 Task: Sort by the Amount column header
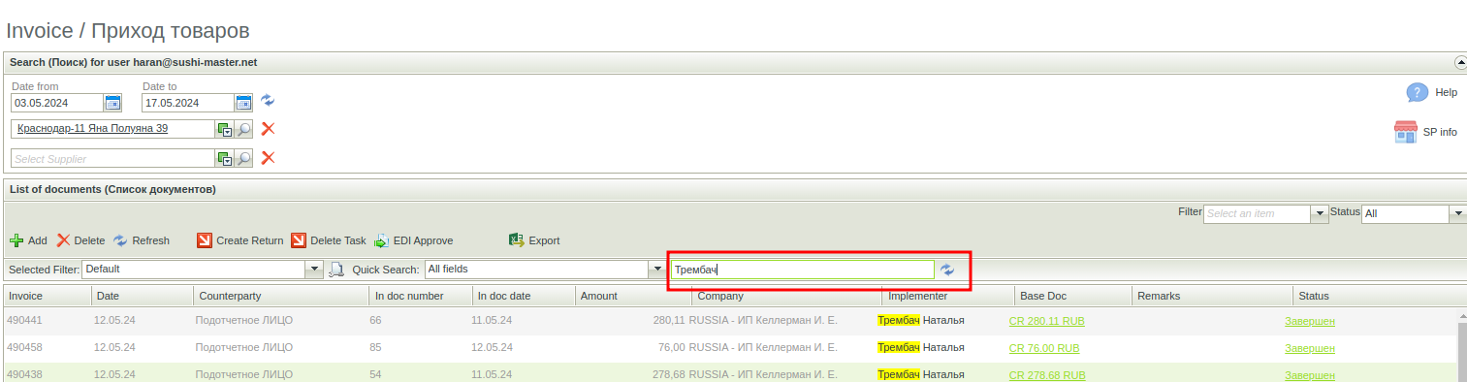pyautogui.click(x=632, y=296)
